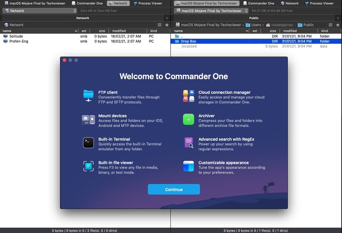Click the Mount devices icon
342x233 pixels.
88,119
